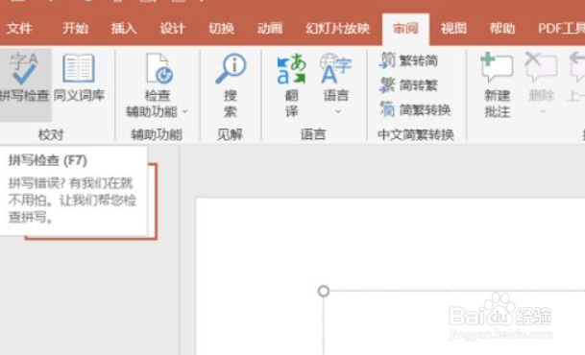Click the 语言 language icon

point(336,69)
